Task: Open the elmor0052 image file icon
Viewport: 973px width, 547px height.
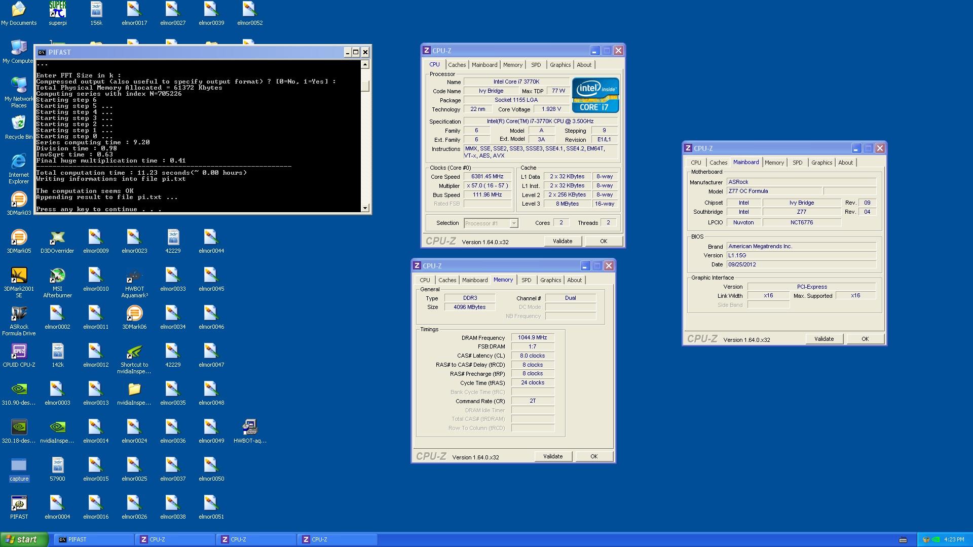Action: pyautogui.click(x=250, y=14)
